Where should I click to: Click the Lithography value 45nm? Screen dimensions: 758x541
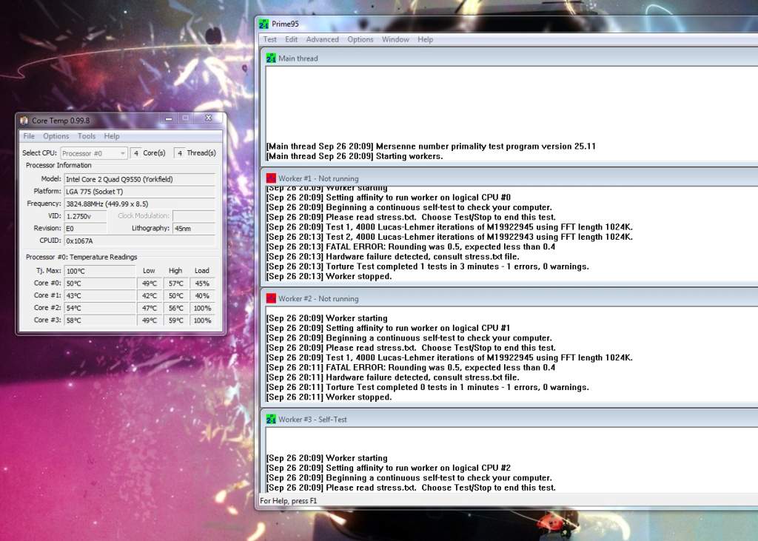pos(194,228)
